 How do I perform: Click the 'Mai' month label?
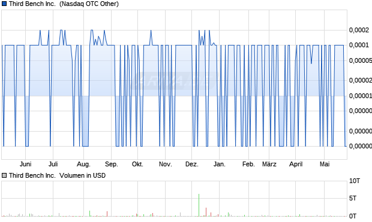pyautogui.click(x=325, y=164)
